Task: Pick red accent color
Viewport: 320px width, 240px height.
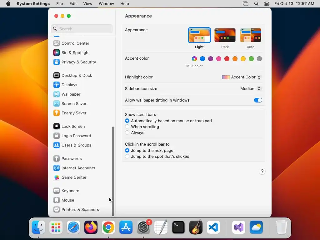Action: click(x=227, y=59)
